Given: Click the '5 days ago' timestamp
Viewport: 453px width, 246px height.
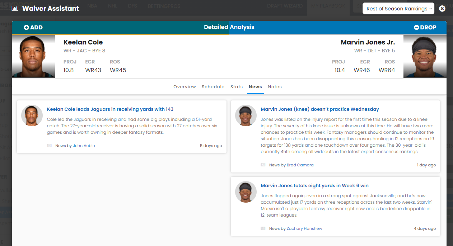Looking at the screenshot, I should (211, 146).
